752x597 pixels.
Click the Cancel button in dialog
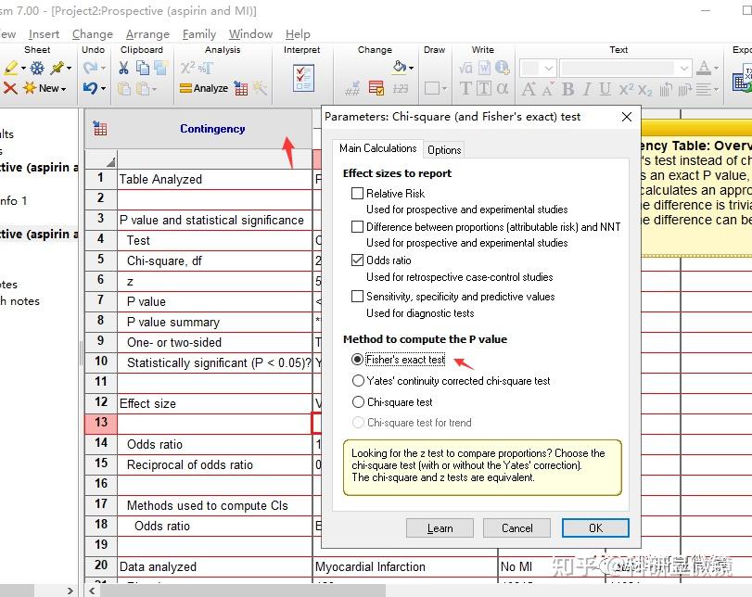coord(517,528)
